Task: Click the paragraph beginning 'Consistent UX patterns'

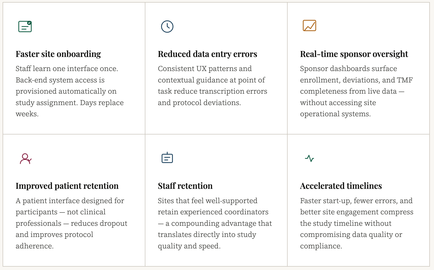Action: 212,86
